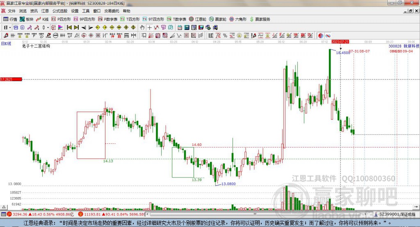
Task: Open the 交易委托 menu
Action: (112, 11)
